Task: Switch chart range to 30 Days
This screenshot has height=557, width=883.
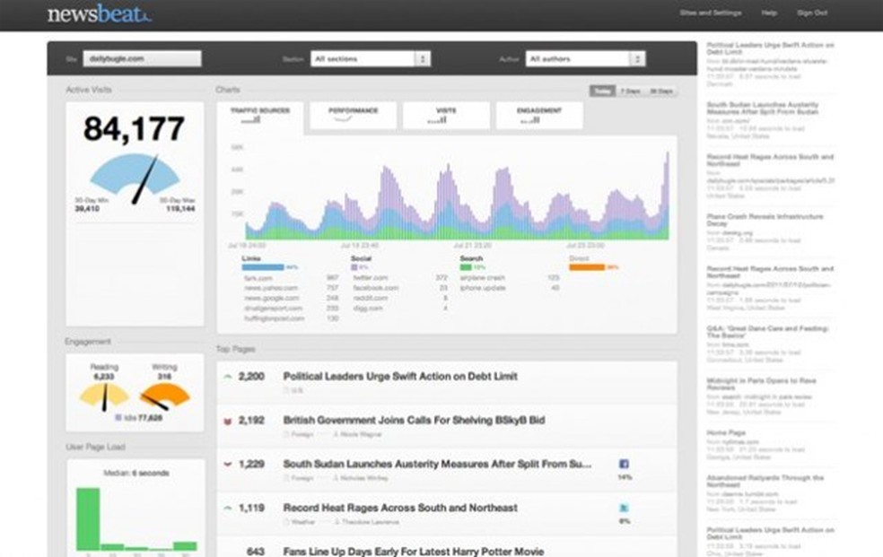Action: [661, 91]
